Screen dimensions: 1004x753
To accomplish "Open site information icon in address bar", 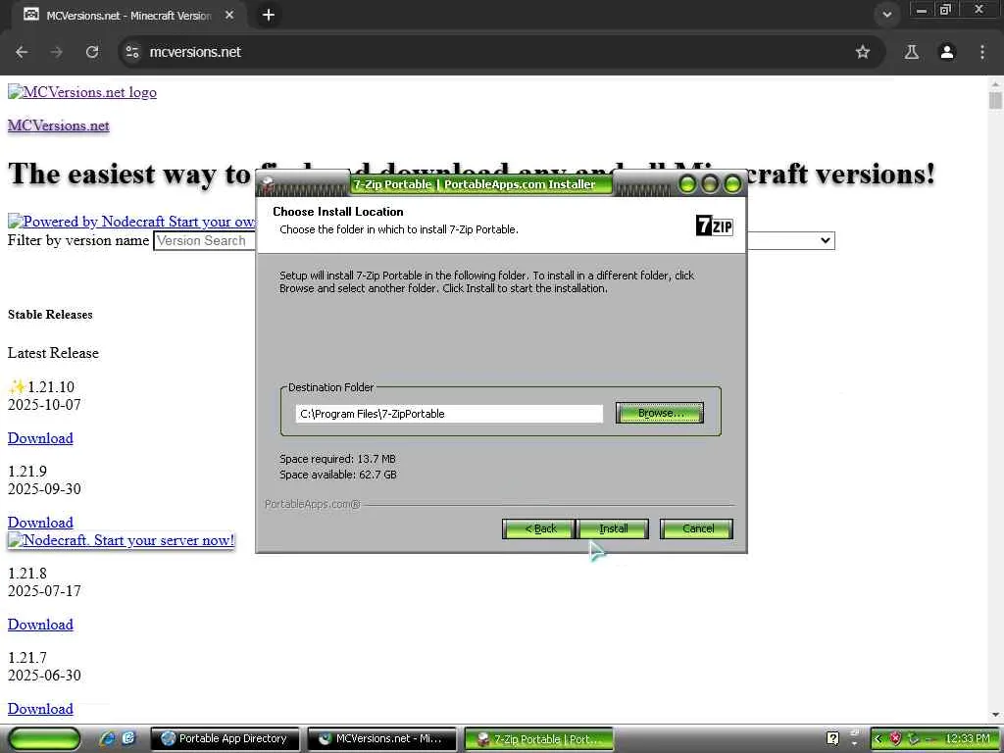I will click(132, 53).
